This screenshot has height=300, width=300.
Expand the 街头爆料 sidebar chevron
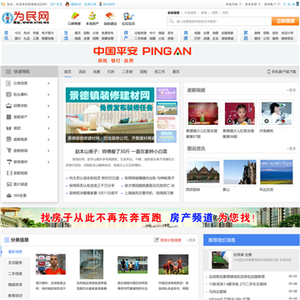48,94
